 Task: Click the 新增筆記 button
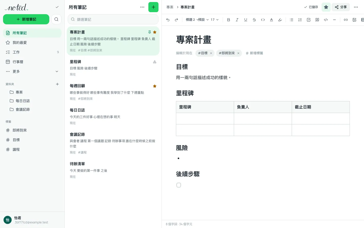pyautogui.click(x=26, y=19)
